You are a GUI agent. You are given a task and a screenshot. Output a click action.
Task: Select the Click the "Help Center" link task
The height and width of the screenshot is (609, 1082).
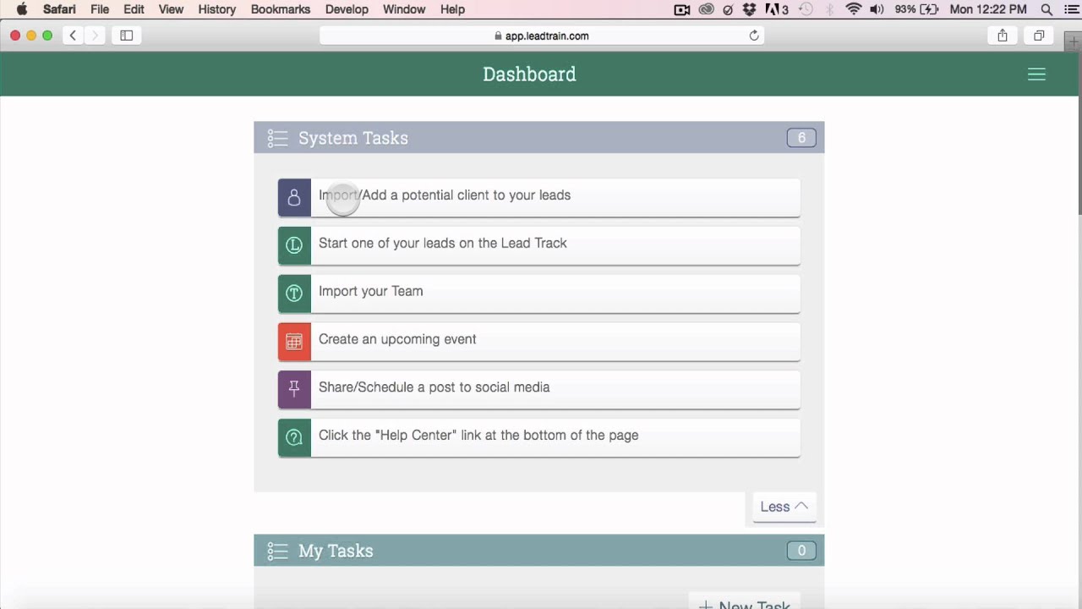[x=539, y=438]
